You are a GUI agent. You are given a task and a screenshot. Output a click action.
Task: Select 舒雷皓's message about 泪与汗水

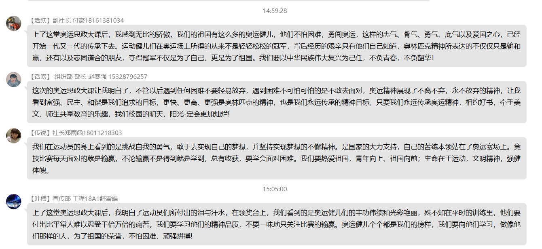[277, 224]
